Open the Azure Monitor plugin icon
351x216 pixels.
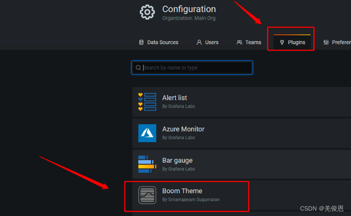147,133
